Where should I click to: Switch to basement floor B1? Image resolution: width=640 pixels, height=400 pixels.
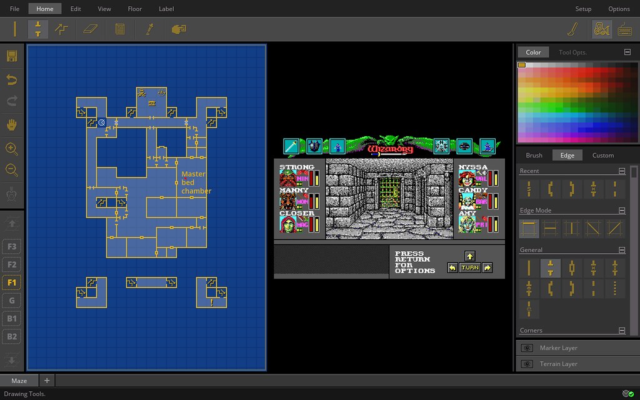click(x=12, y=318)
